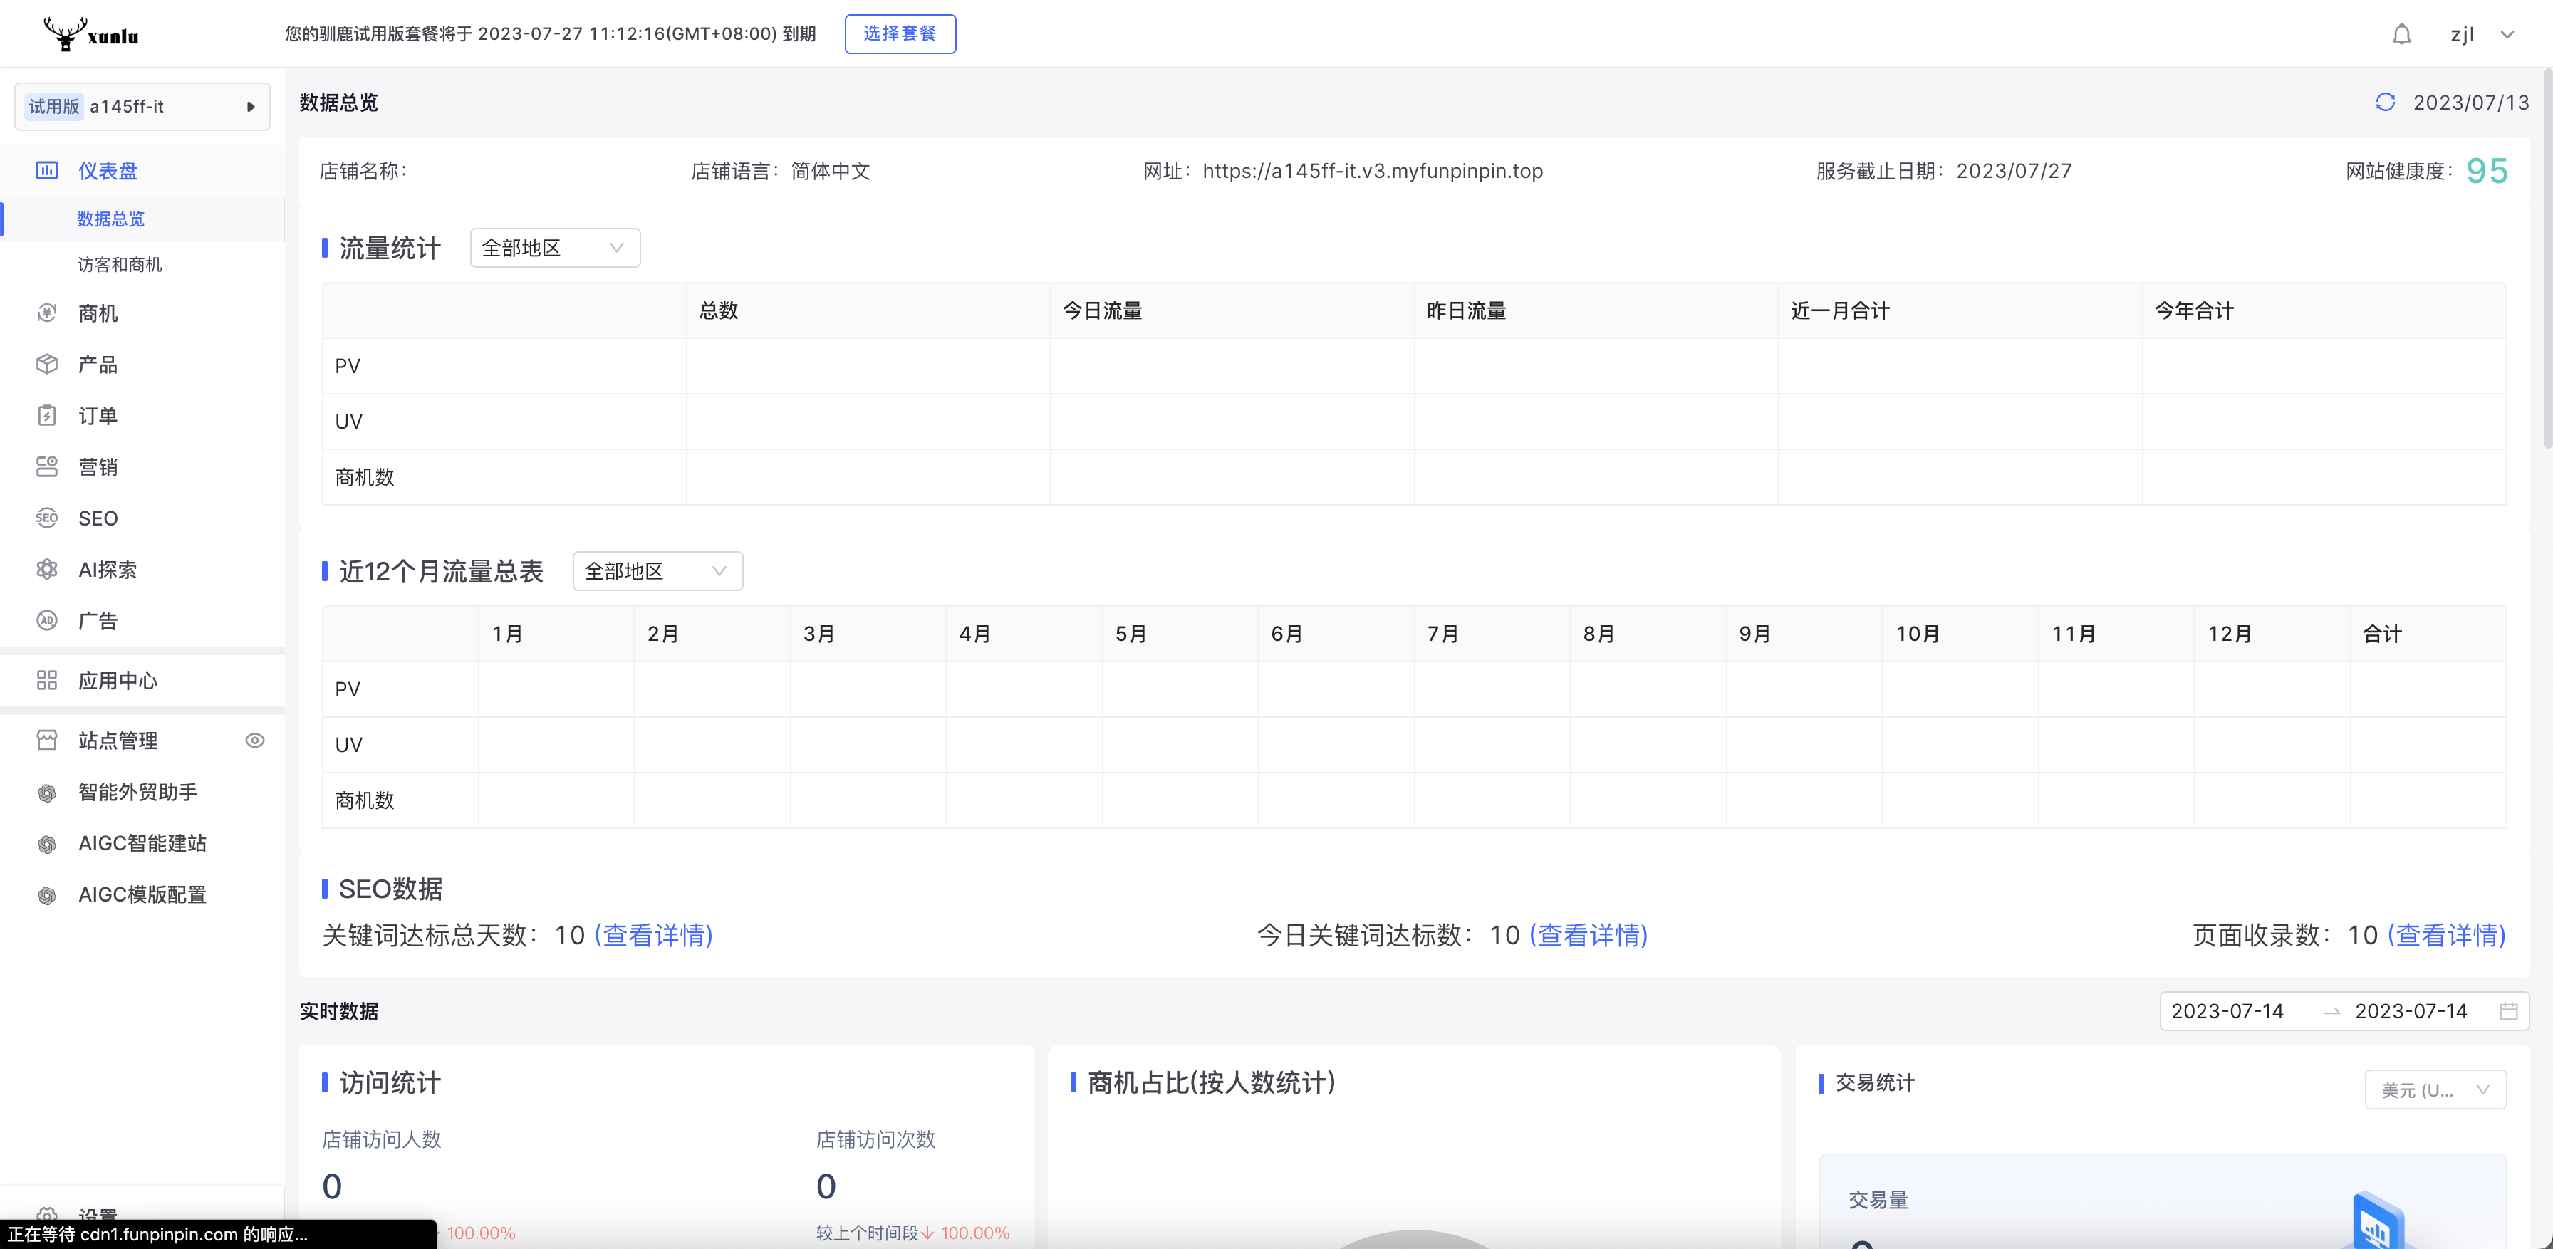
Task: Click the AI探索 atom icon
Action: tap(46, 570)
